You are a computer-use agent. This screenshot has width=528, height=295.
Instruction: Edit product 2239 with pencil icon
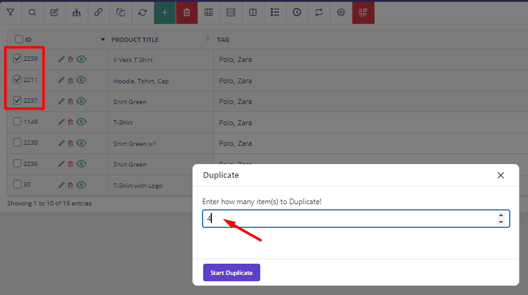tap(61, 60)
